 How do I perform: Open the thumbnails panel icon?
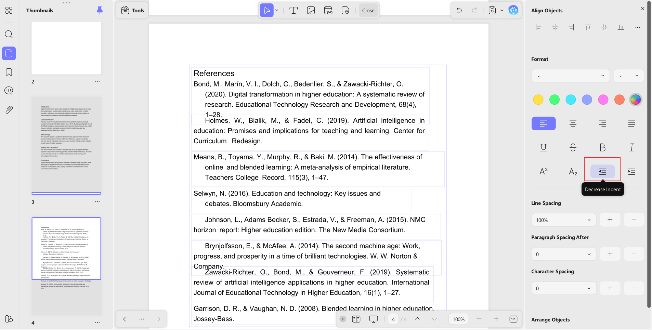pos(9,53)
